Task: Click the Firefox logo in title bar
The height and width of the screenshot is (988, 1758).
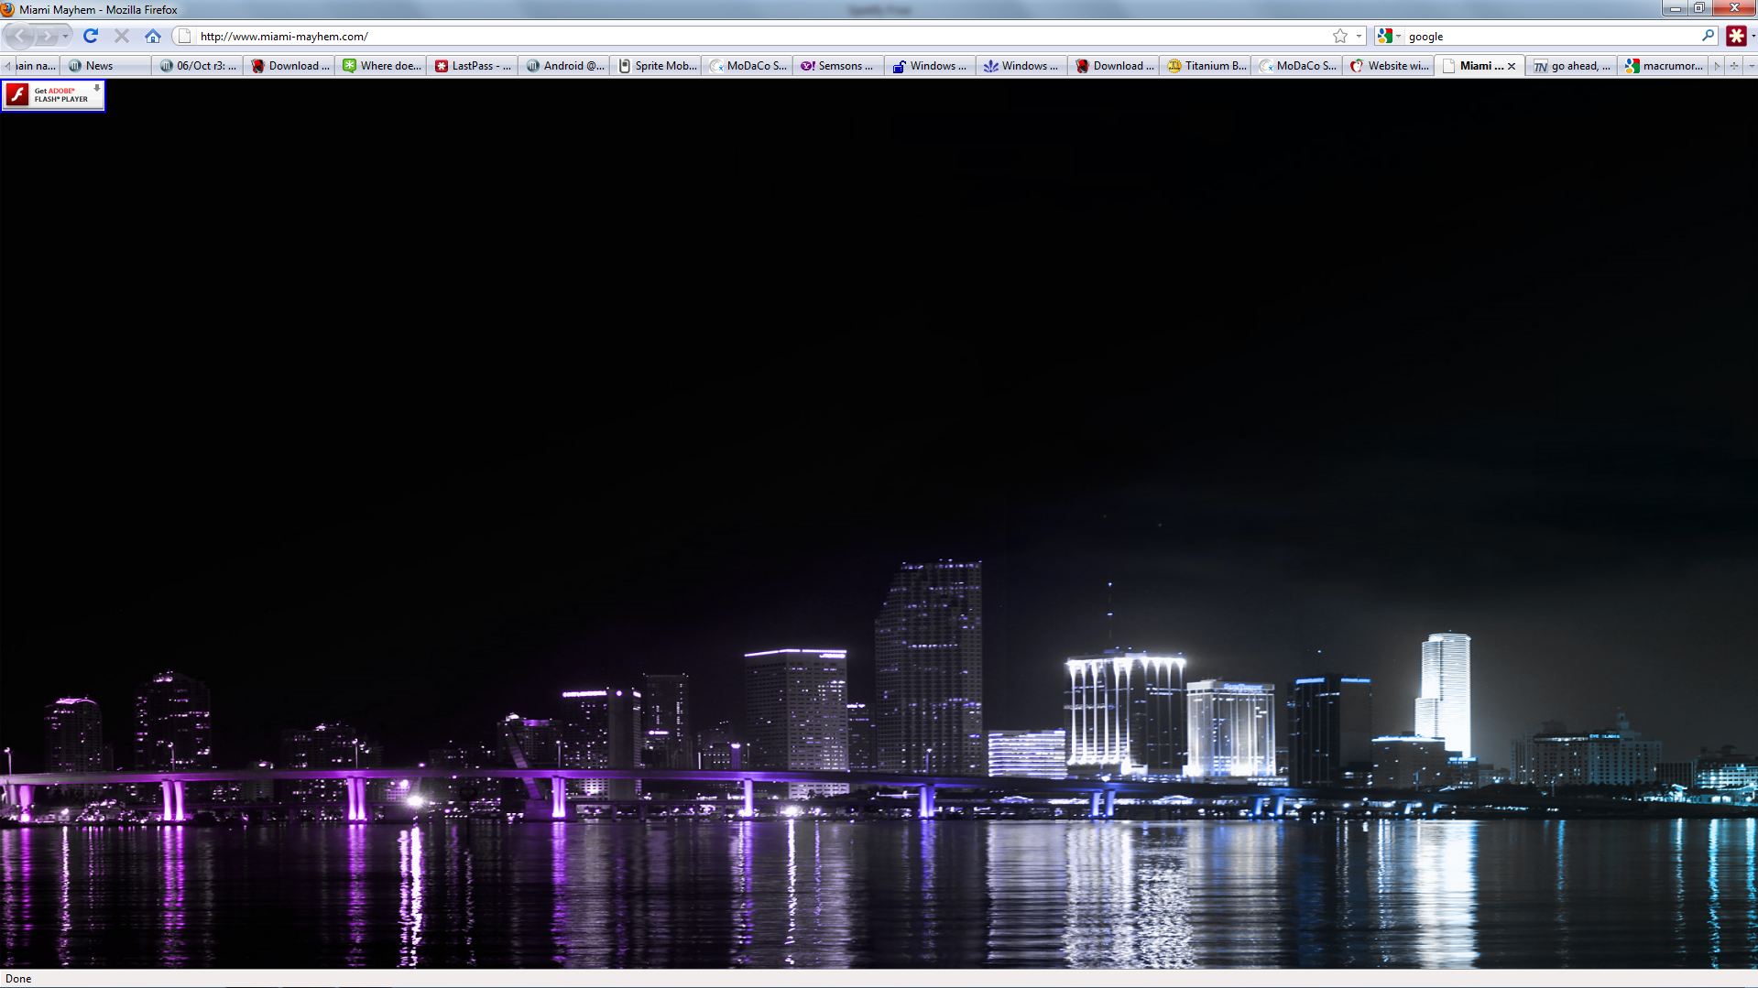Action: click(7, 9)
